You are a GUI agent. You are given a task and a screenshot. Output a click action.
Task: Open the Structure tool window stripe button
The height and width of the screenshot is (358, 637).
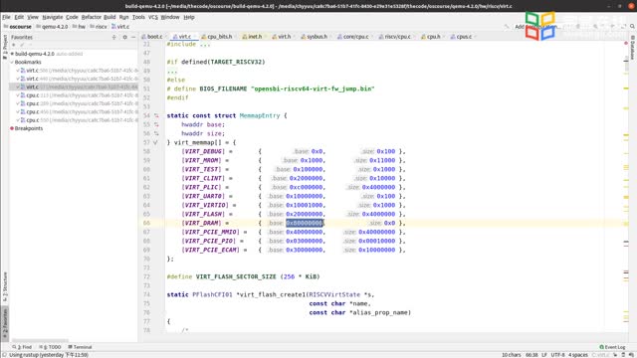4,286
